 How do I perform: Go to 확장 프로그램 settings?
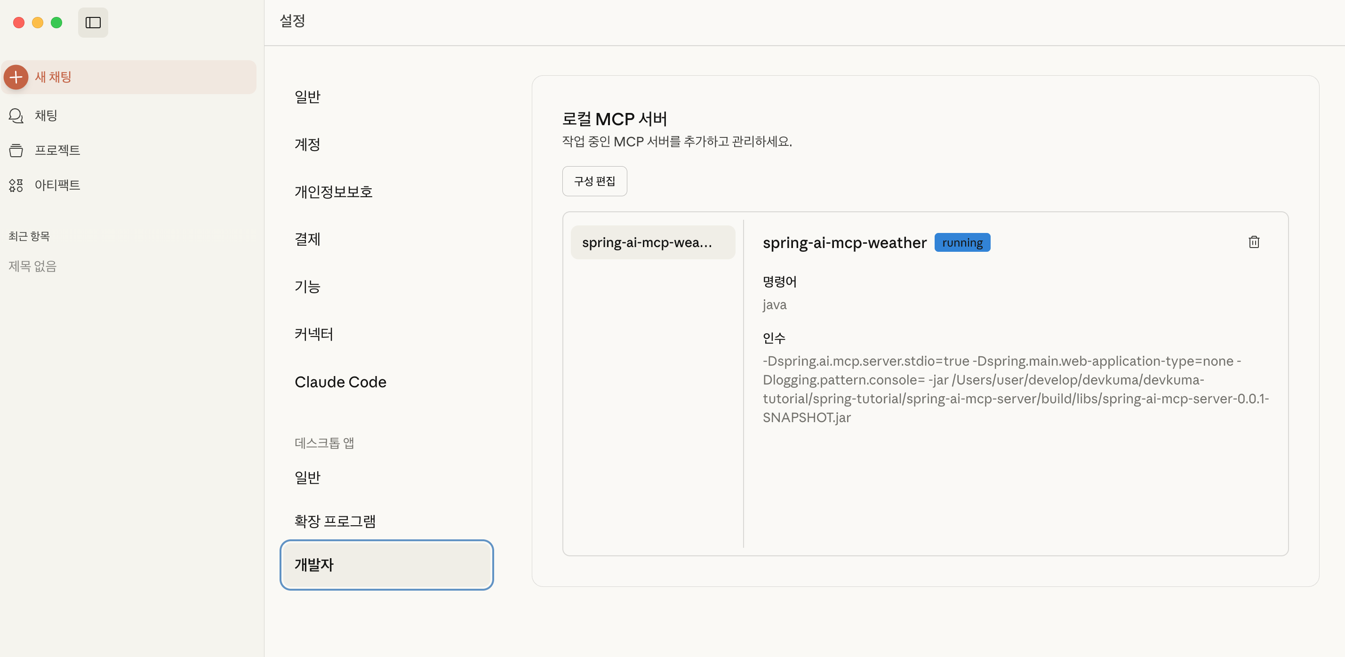click(335, 521)
